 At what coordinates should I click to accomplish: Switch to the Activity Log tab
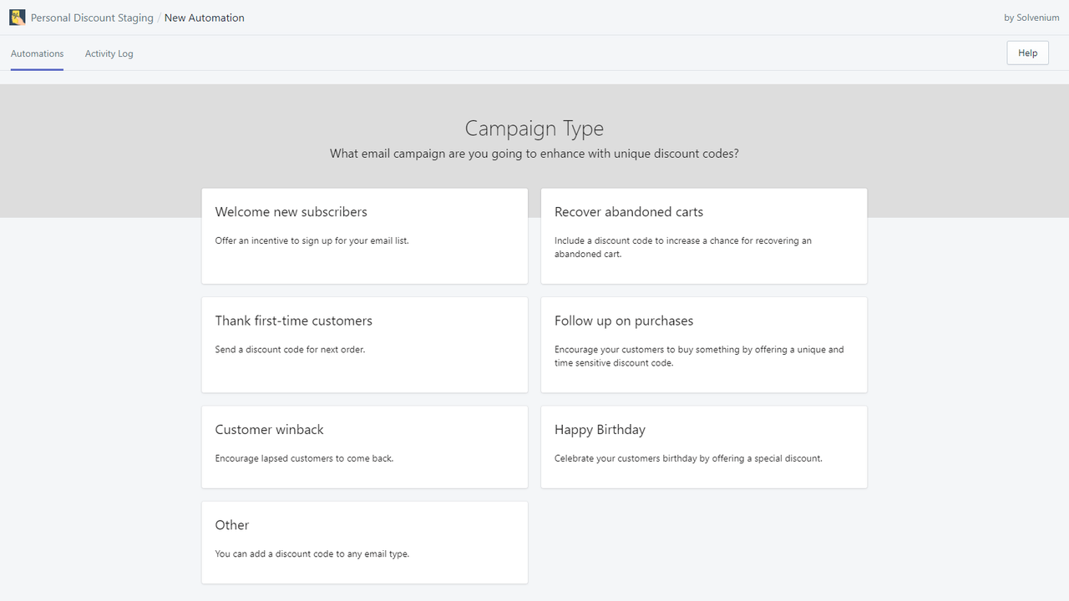click(x=109, y=53)
